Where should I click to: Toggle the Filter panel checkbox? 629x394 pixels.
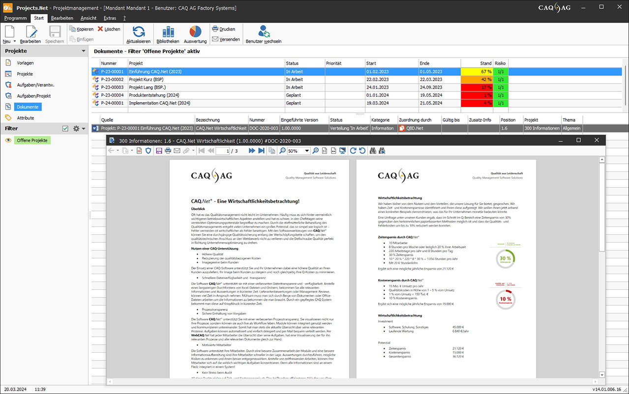coord(65,129)
